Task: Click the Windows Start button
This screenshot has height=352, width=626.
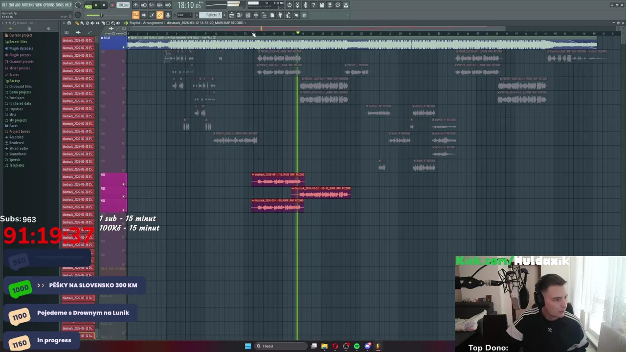Action: point(248,346)
